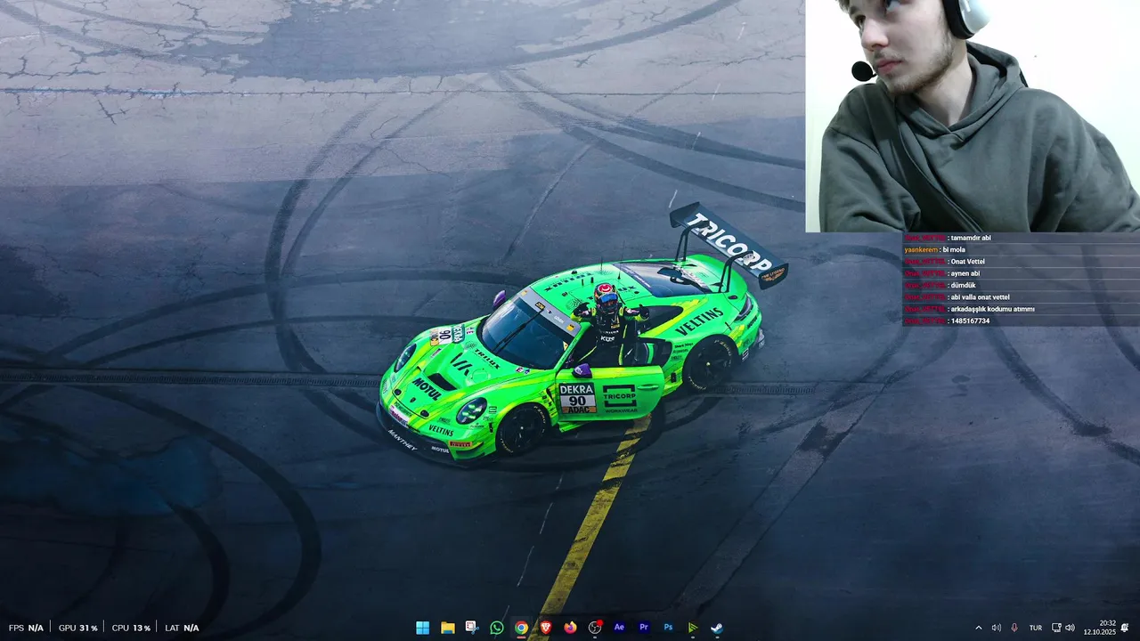Click chat message "Onat Vettel"
Screen dimensions: 1140x641
coord(967,262)
